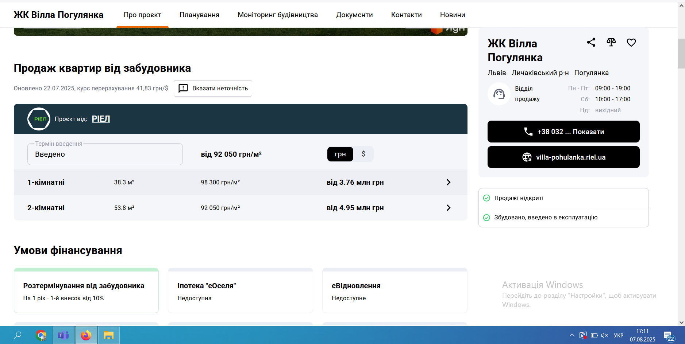Open the Документи tab
The image size is (685, 344).
tap(354, 15)
